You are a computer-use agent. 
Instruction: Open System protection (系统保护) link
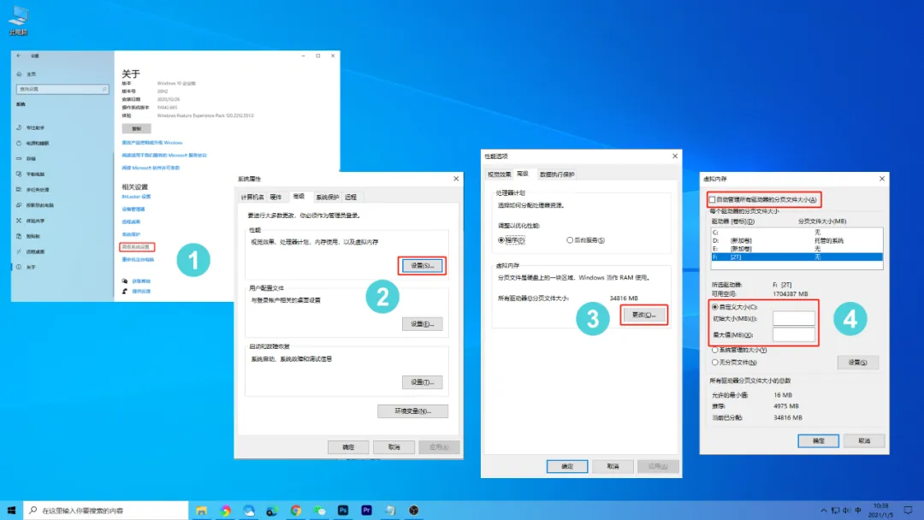pos(131,234)
